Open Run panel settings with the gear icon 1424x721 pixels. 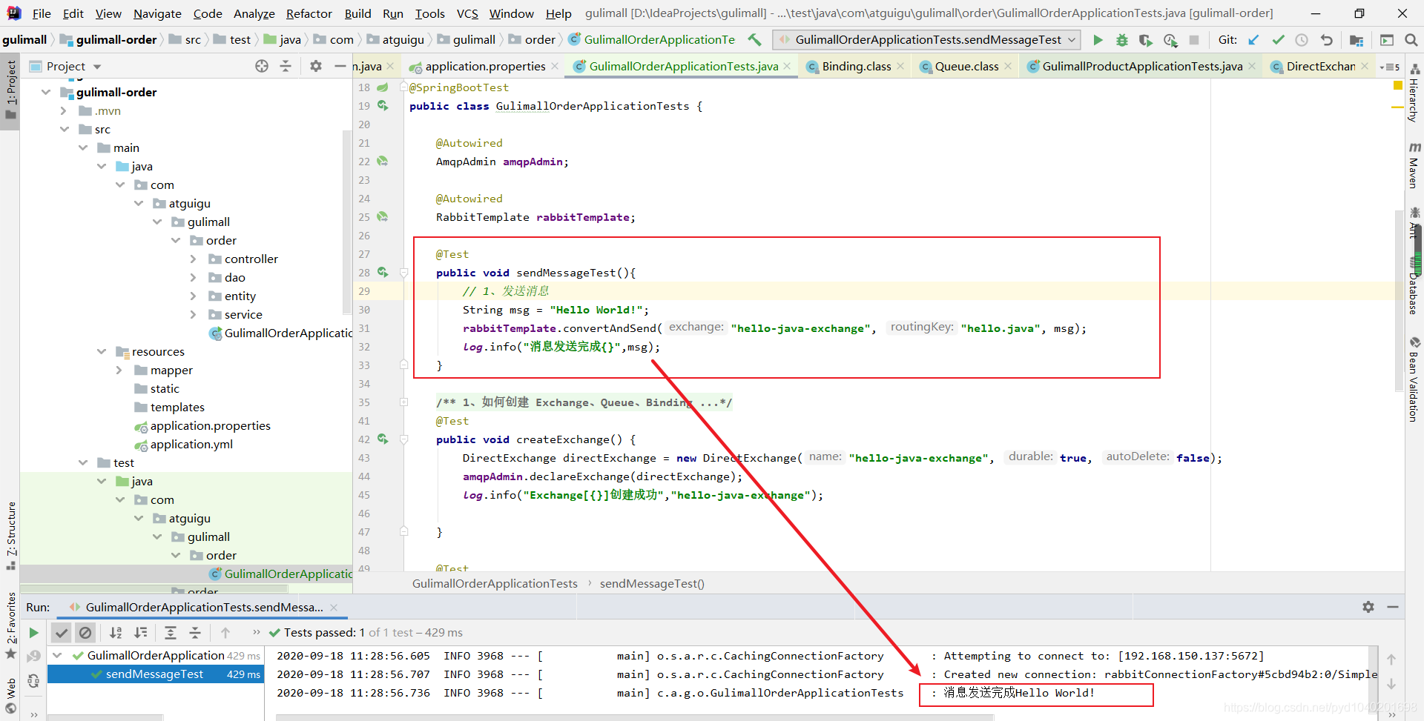click(x=1368, y=607)
